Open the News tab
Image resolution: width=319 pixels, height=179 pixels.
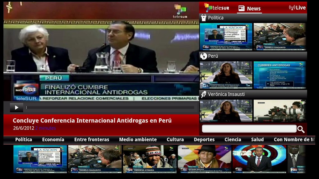tap(249, 8)
